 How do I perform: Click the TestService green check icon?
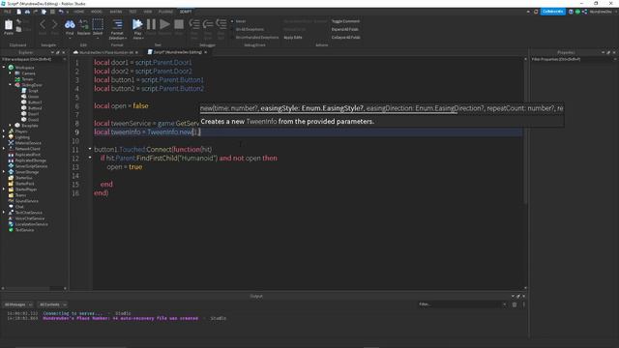[x=11, y=230]
